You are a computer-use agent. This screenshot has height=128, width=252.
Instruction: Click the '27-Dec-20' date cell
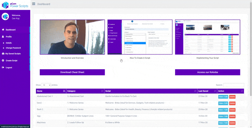click(207, 97)
